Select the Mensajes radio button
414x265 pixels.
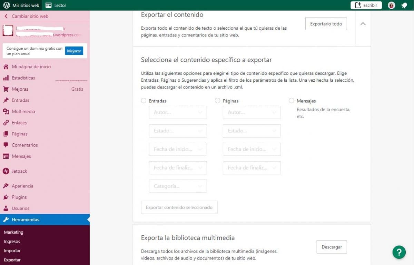pyautogui.click(x=292, y=101)
